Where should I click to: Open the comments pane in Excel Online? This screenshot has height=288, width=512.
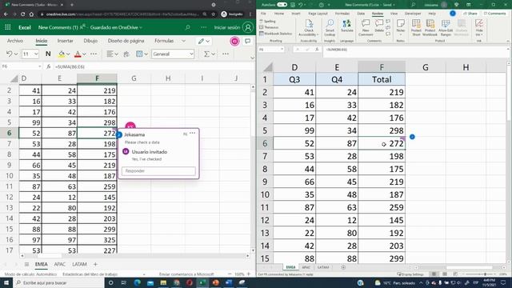tap(248, 41)
